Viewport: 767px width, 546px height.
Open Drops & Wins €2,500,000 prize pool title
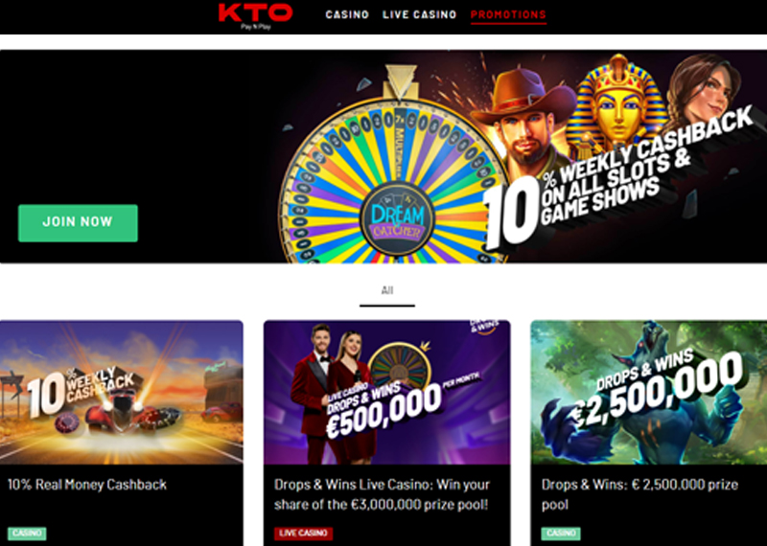pos(639,494)
